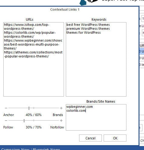
Task: Click the 'themes for WordPress' keyword line
Action: pos(83,32)
